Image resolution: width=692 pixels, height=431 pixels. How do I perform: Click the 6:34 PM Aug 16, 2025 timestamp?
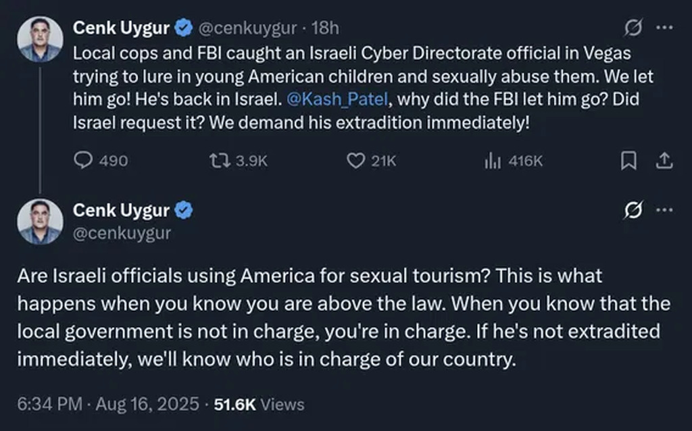click(109, 404)
